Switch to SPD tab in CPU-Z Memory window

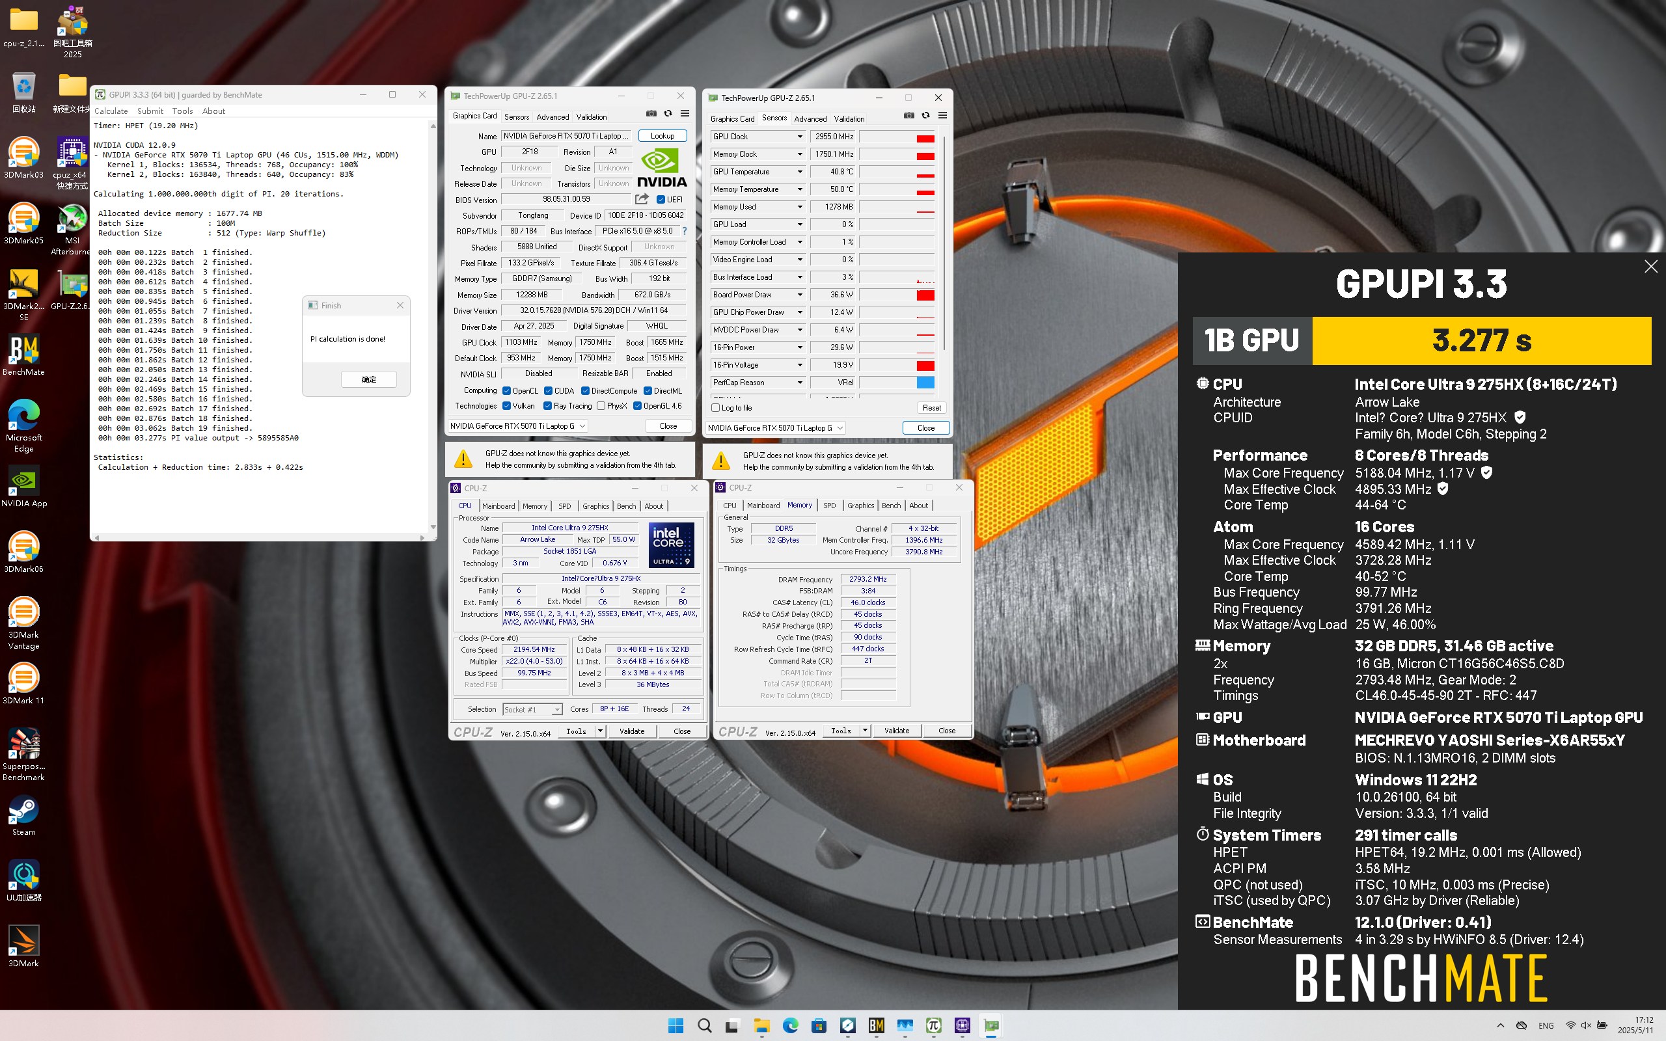point(830,506)
